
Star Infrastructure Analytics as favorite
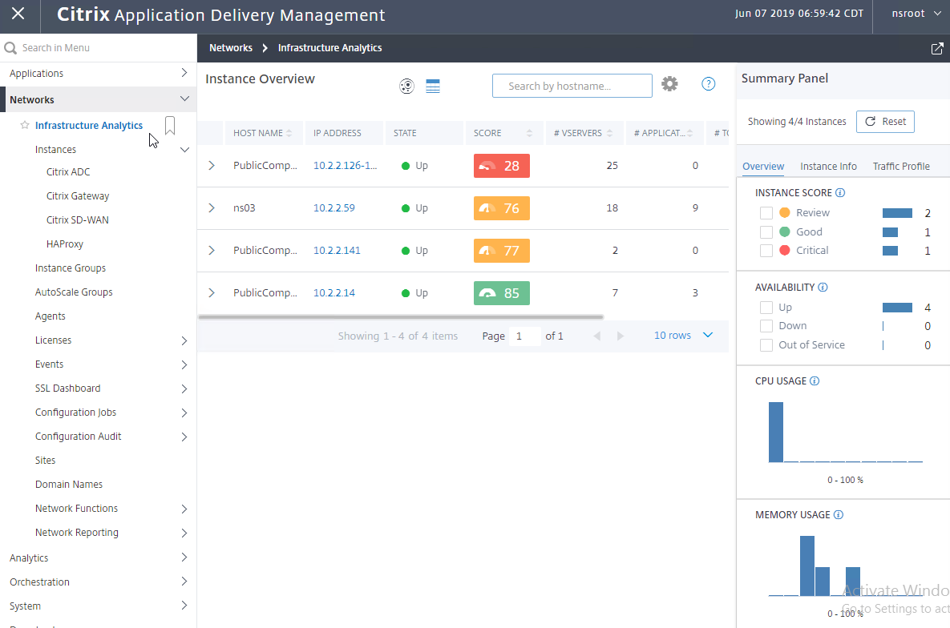[25, 125]
